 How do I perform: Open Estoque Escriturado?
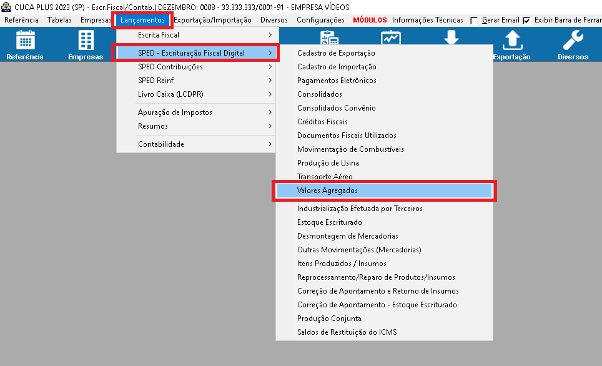pyautogui.click(x=384, y=222)
